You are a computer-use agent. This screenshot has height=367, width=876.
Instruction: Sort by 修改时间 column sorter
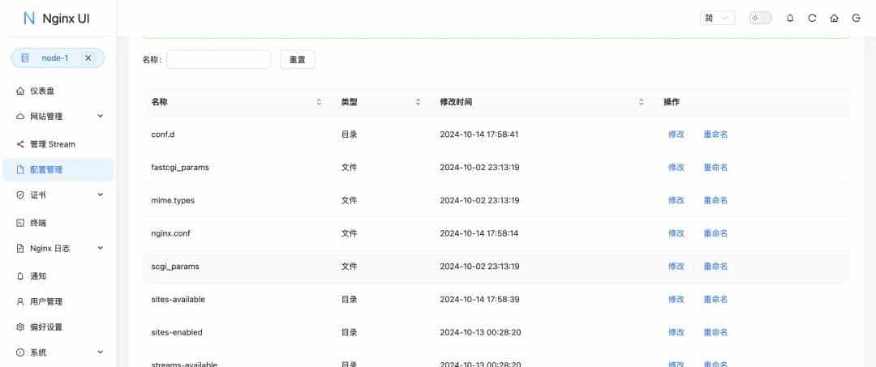642,102
